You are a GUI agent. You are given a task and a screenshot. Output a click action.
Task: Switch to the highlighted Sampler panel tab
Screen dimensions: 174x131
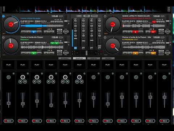click(79, 58)
